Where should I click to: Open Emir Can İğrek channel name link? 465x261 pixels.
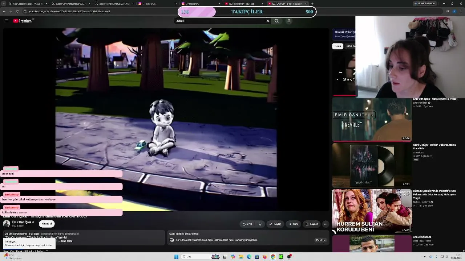click(x=22, y=222)
